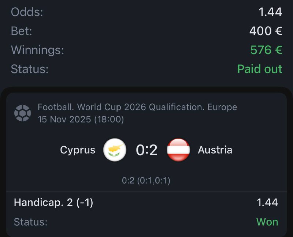Tap the top odds value 1.44
Screen dimensions: 293x237
click(x=270, y=12)
